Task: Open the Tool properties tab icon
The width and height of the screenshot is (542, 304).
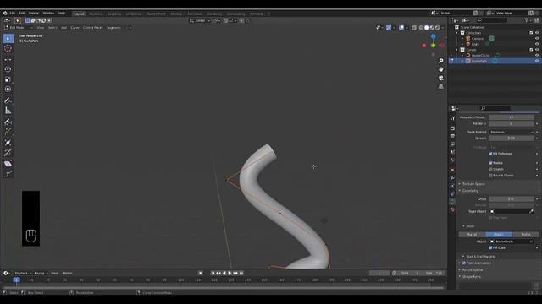Action: coord(452,118)
